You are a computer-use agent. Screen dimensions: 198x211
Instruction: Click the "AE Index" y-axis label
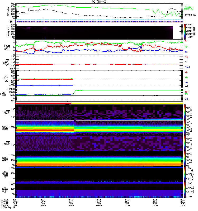tap(8, 12)
